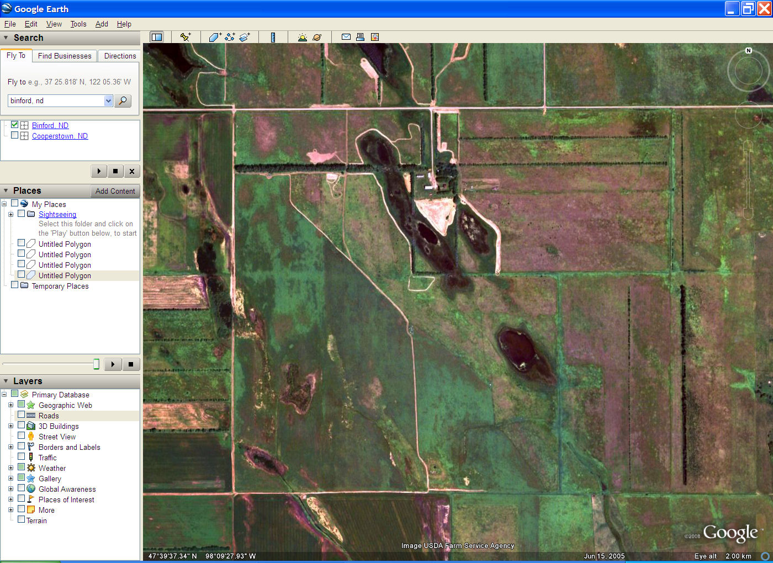Enable the Roads layer checkbox

(21, 415)
